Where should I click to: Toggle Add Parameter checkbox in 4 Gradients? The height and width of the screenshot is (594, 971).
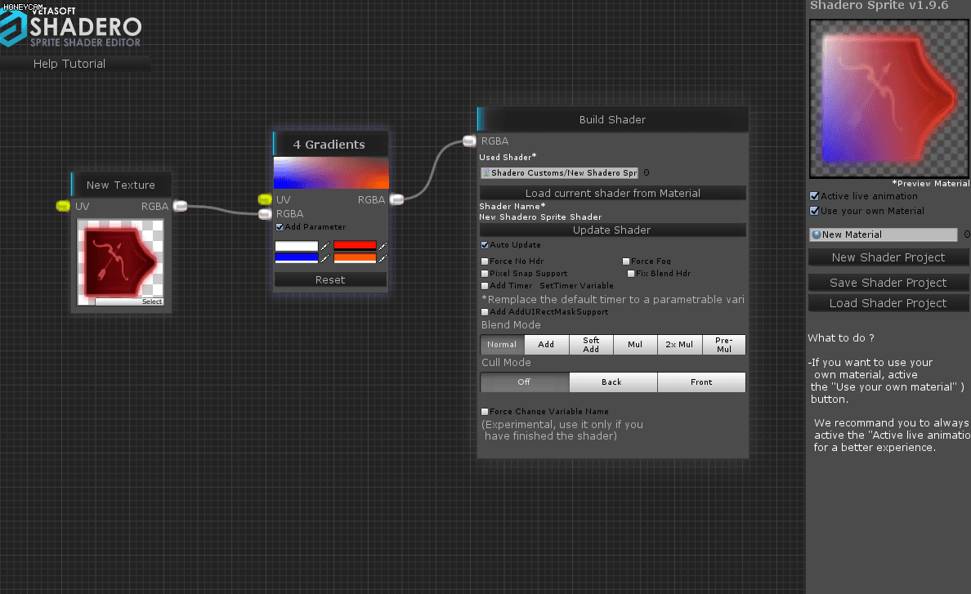280,227
